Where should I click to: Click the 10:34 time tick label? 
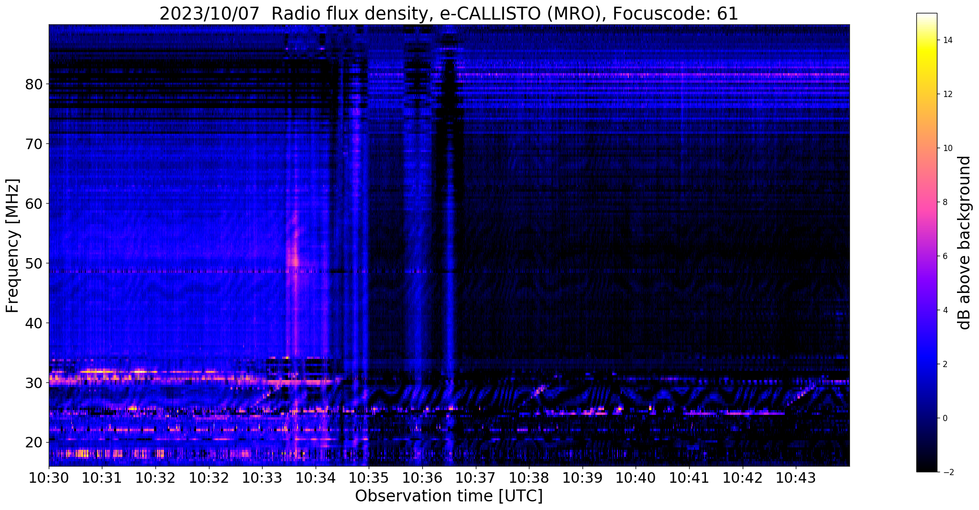point(315,478)
